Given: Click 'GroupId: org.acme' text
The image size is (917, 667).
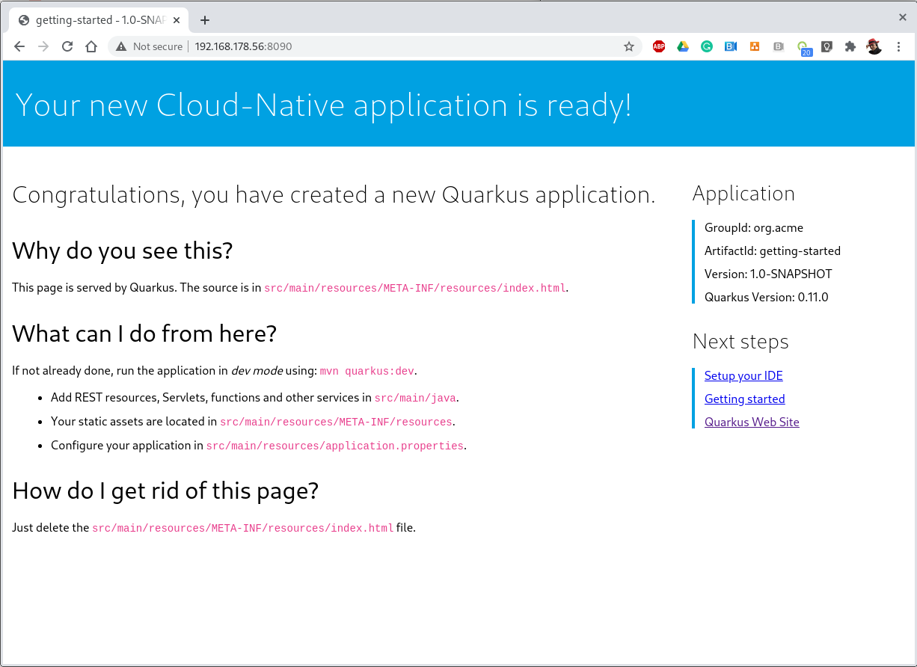Looking at the screenshot, I should (x=754, y=228).
